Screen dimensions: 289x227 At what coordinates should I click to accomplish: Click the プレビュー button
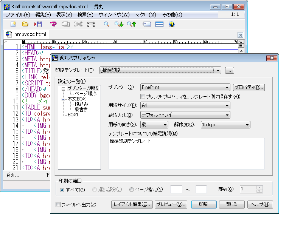click(x=171, y=204)
